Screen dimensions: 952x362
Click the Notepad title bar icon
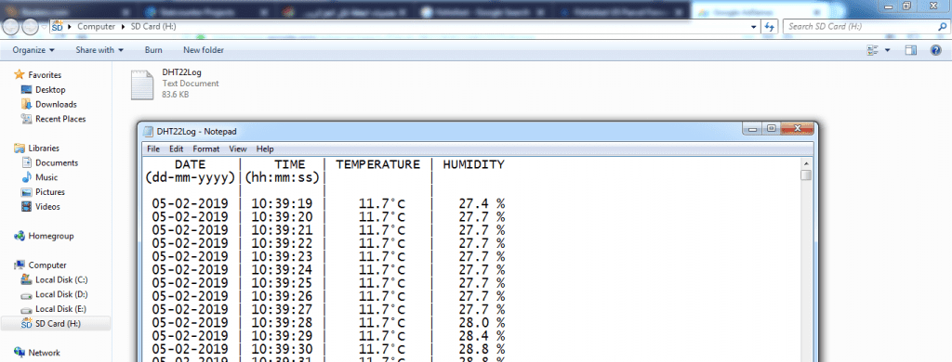pos(148,131)
